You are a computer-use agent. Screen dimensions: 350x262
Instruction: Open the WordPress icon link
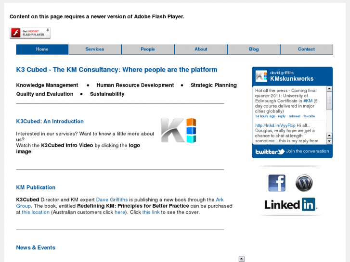coord(304,183)
